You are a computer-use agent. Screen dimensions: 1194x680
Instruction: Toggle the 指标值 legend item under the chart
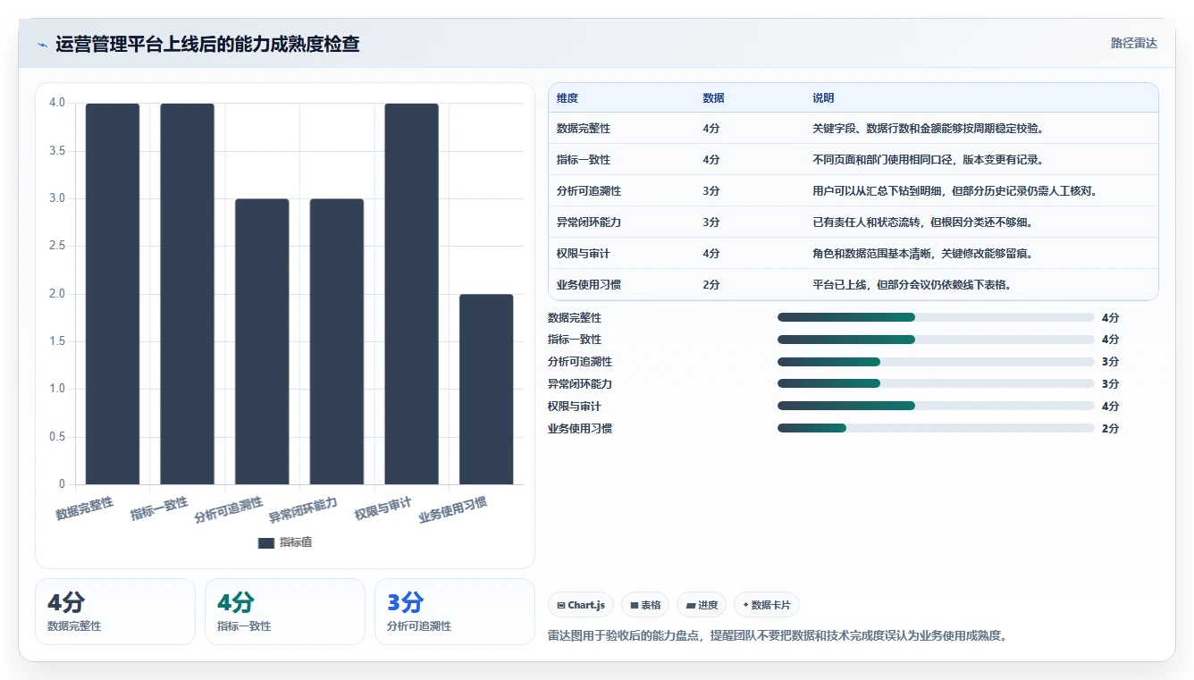[x=285, y=542]
